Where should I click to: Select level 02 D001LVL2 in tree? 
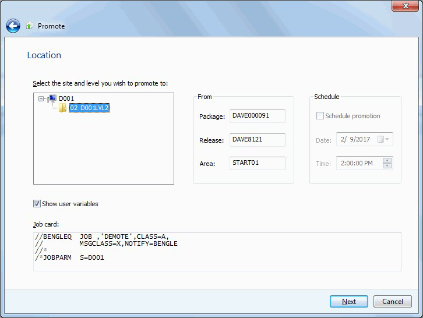tap(89, 108)
